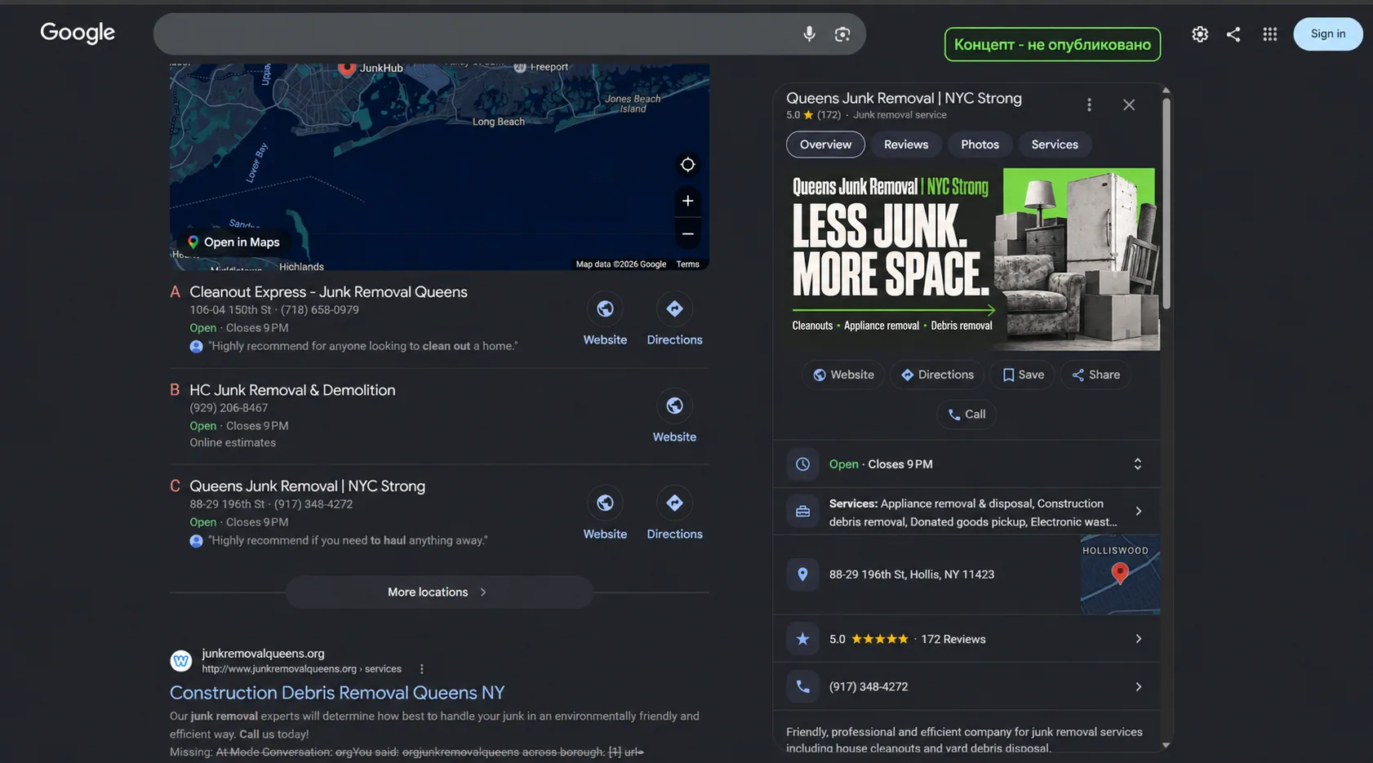Image resolution: width=1373 pixels, height=763 pixels.
Task: Share the Queens Junk Removal business
Action: pyautogui.click(x=1095, y=375)
